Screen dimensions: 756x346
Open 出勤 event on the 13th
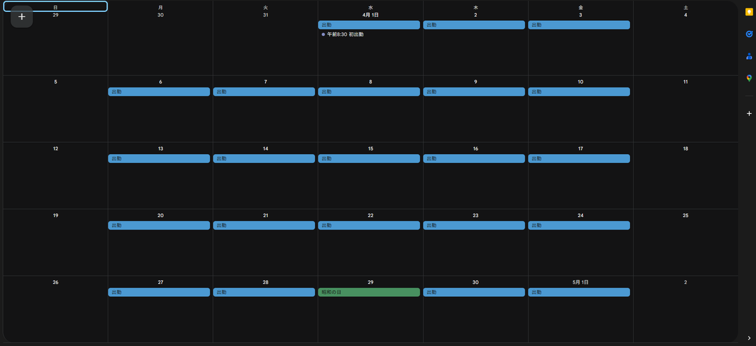[159, 159]
